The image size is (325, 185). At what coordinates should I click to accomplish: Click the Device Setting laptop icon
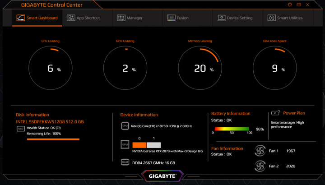click(x=222, y=18)
